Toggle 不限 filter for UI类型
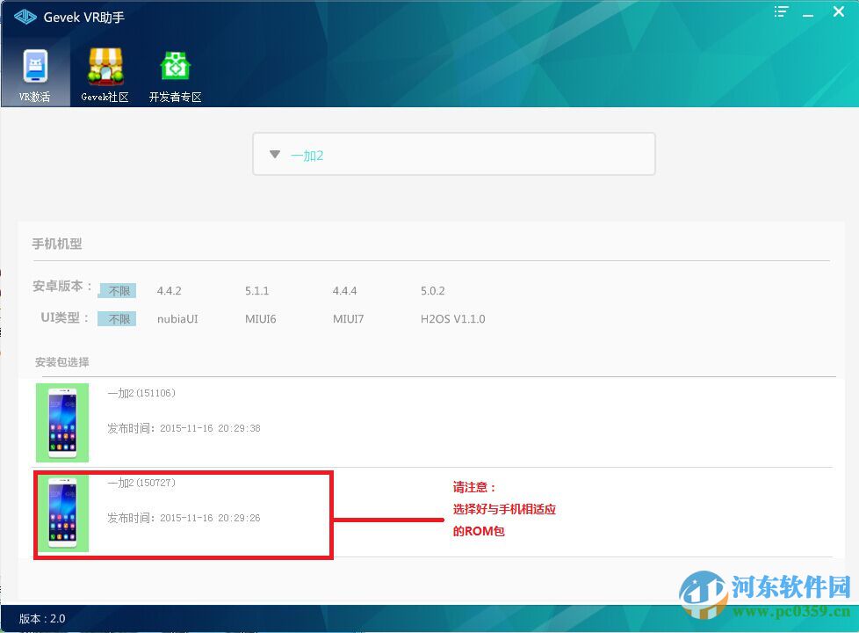 point(117,318)
